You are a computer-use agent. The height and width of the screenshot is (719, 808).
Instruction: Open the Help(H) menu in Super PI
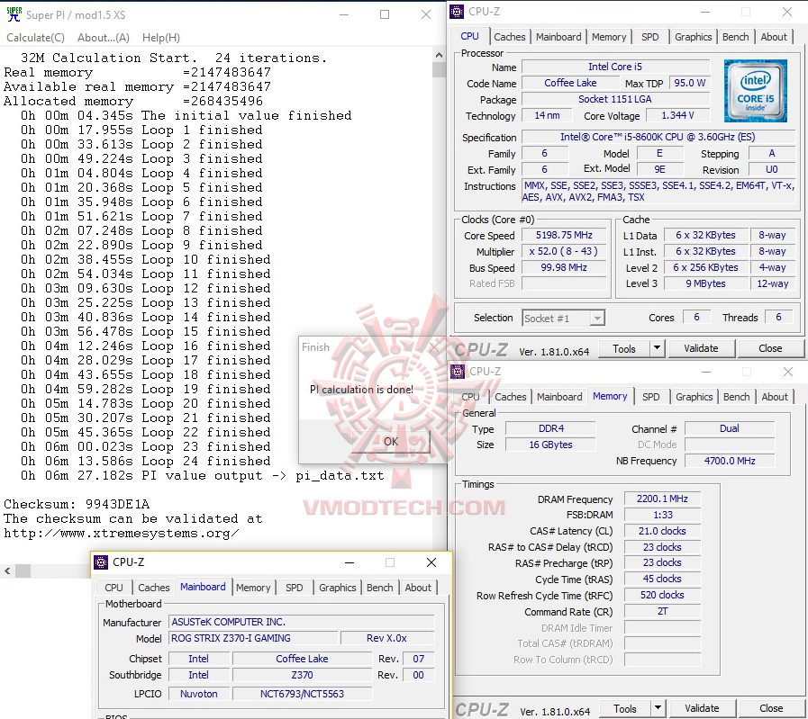(160, 38)
